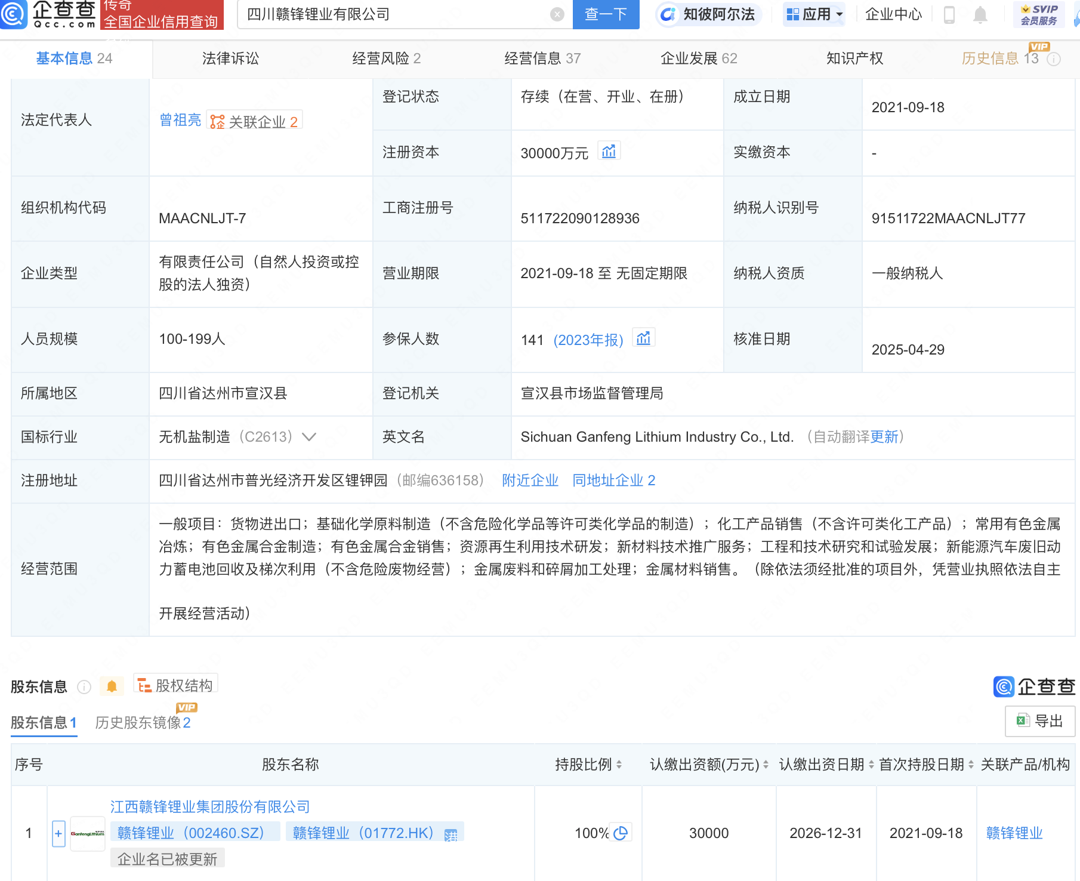
Task: Click the 查一下 search button
Action: coord(606,14)
